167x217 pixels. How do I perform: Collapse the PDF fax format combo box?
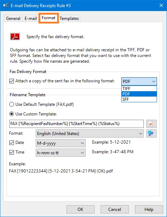click(x=139, y=81)
